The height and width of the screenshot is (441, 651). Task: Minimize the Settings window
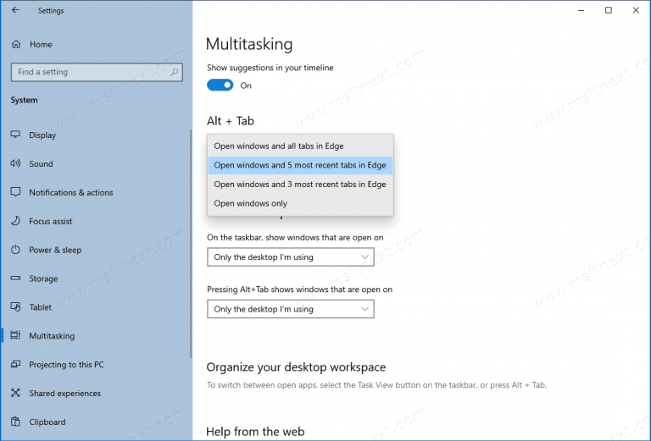(581, 10)
